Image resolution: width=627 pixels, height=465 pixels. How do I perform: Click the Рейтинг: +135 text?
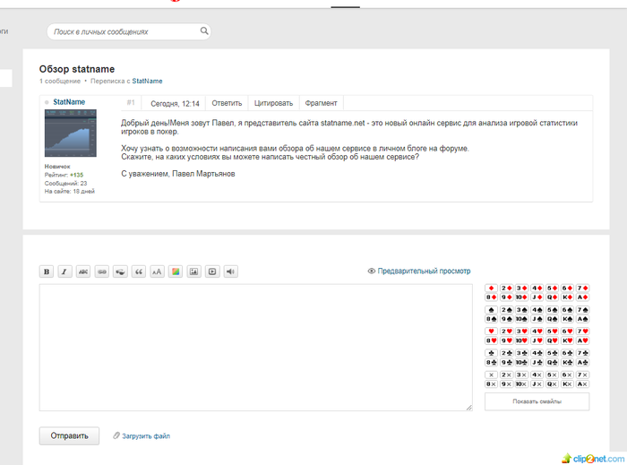pos(64,175)
